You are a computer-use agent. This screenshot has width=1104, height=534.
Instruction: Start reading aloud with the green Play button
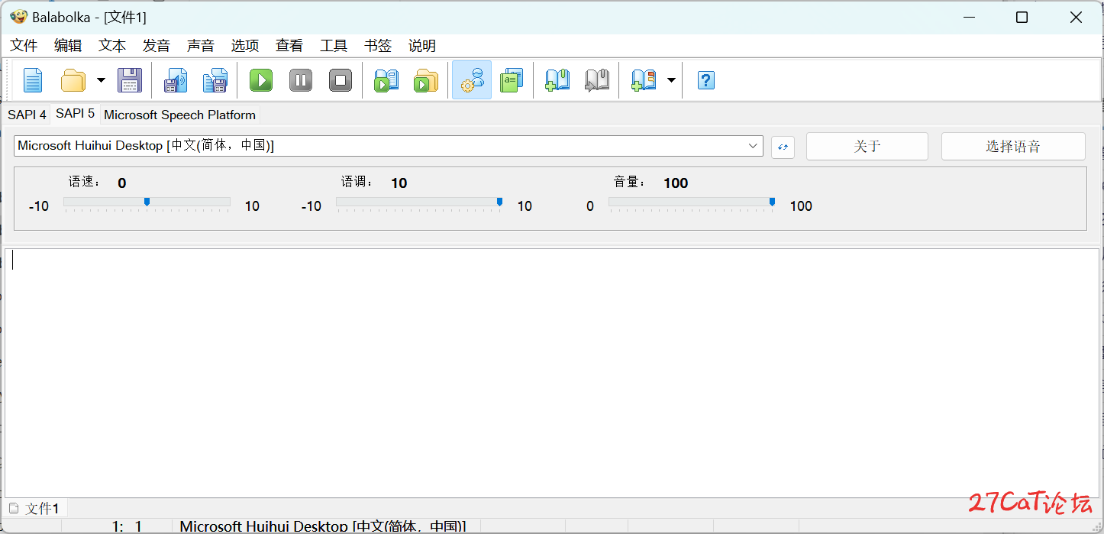pos(261,80)
